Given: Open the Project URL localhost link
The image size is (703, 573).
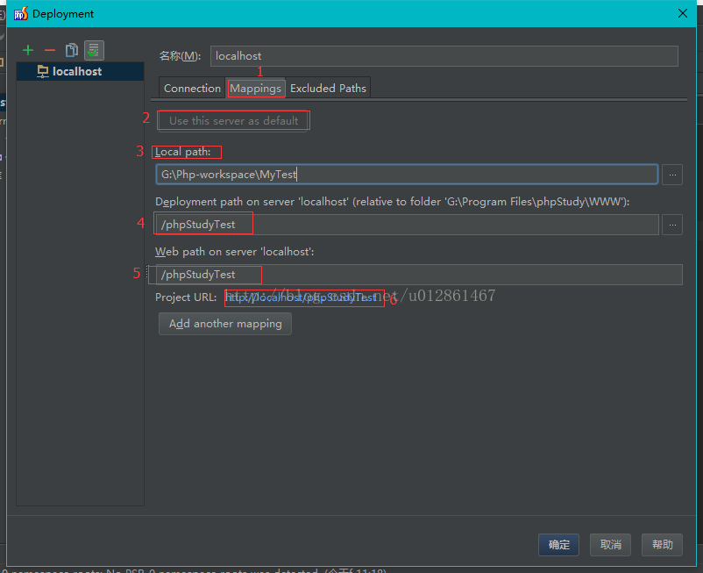Looking at the screenshot, I should [302, 297].
